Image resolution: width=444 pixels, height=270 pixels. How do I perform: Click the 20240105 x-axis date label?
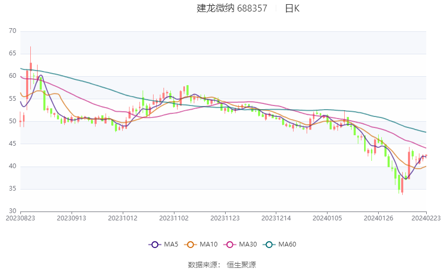click(x=328, y=218)
